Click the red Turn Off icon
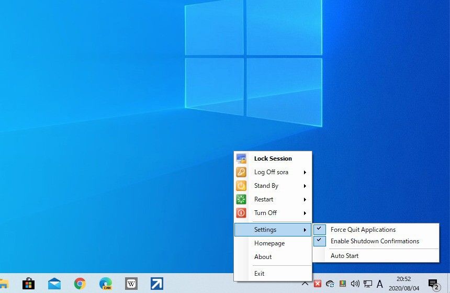 coord(241,213)
